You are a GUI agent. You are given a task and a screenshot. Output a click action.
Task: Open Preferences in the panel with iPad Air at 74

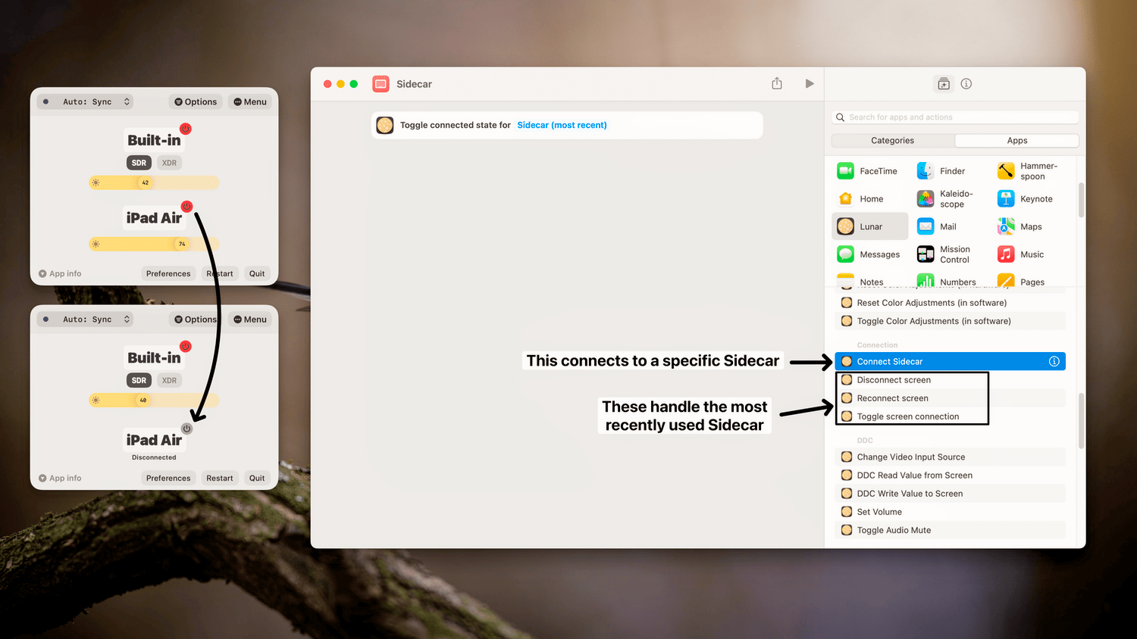point(168,274)
